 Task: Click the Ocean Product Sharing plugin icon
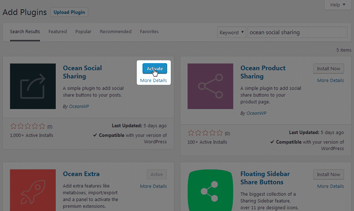pos(210,86)
